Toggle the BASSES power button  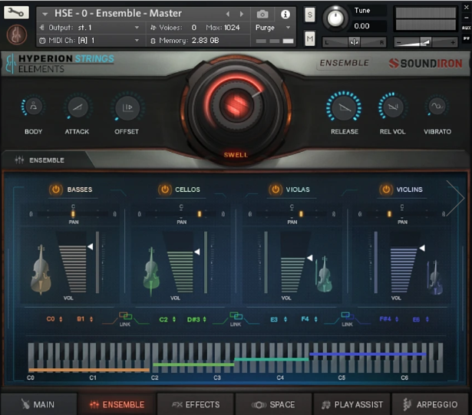56,189
